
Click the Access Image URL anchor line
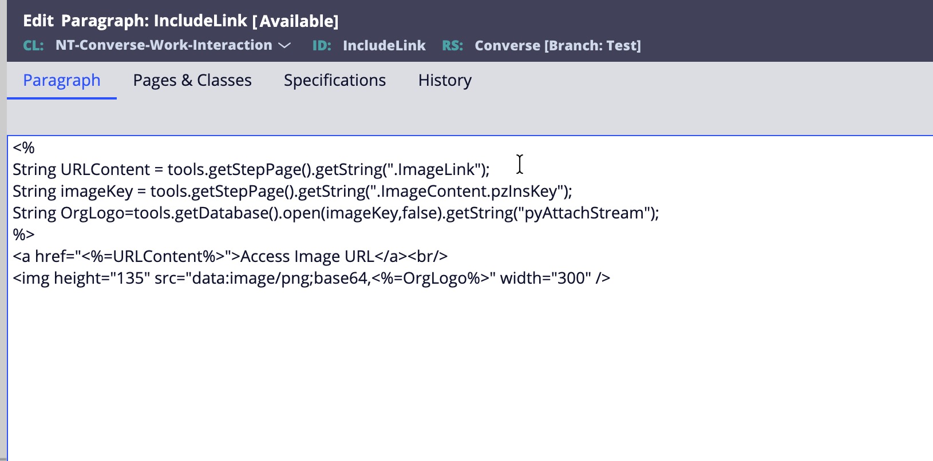click(x=230, y=257)
